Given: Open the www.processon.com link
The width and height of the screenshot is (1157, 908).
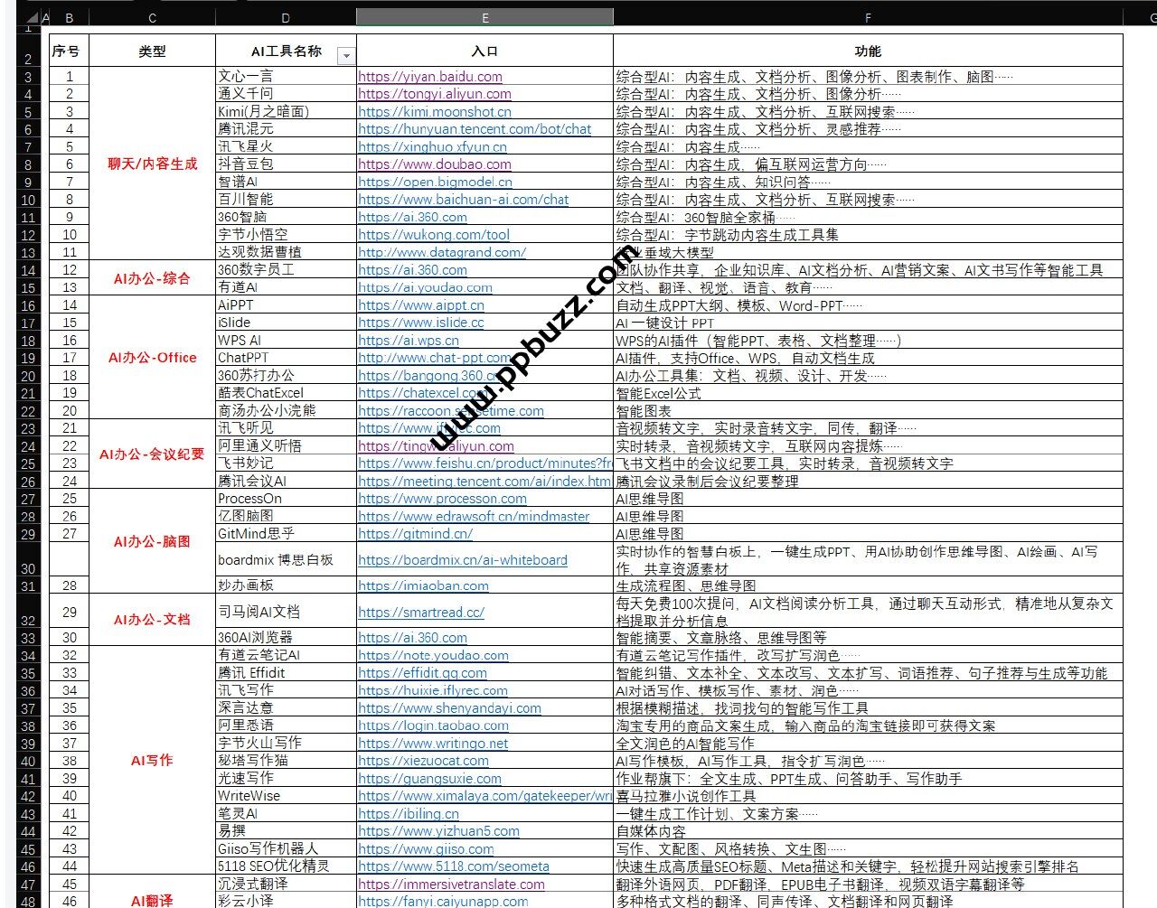Looking at the screenshot, I should [x=443, y=498].
